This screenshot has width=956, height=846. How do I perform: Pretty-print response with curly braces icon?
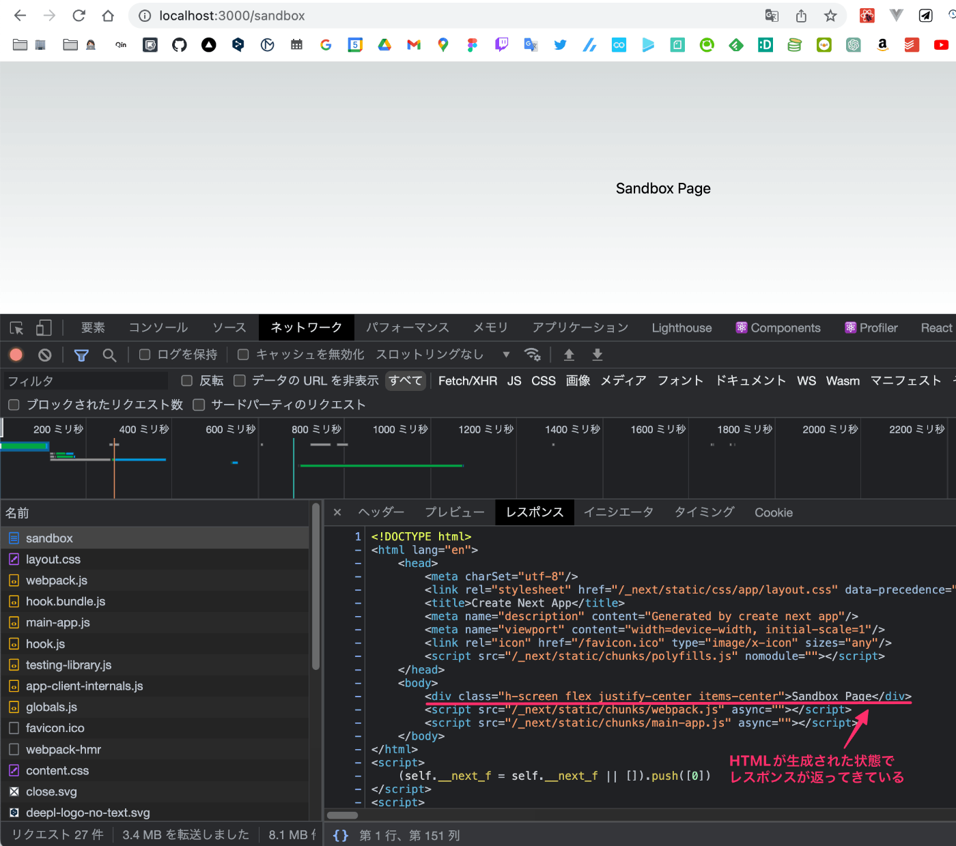coord(341,835)
